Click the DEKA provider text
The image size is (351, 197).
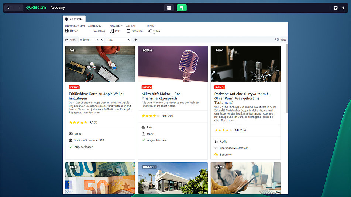pos(151,134)
